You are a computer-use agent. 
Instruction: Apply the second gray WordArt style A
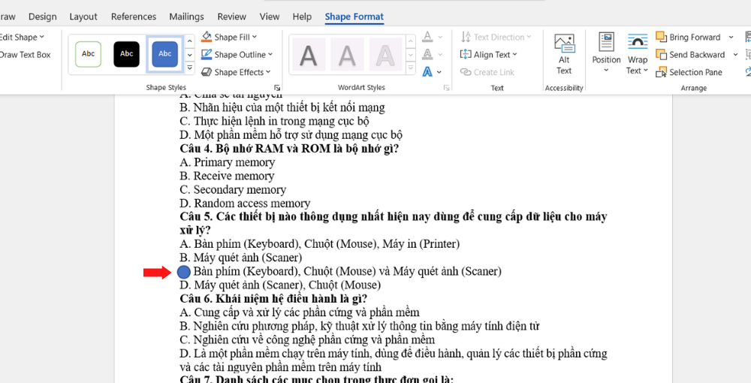pos(346,55)
